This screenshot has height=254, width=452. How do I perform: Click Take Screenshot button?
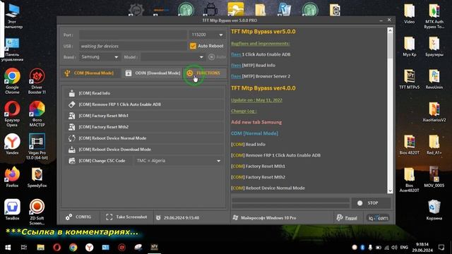pos(126,217)
